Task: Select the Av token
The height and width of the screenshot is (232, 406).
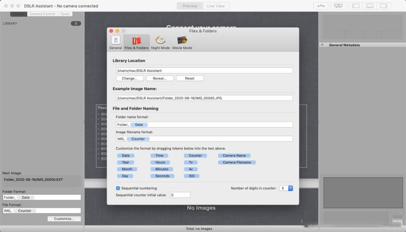Action: 191,169
